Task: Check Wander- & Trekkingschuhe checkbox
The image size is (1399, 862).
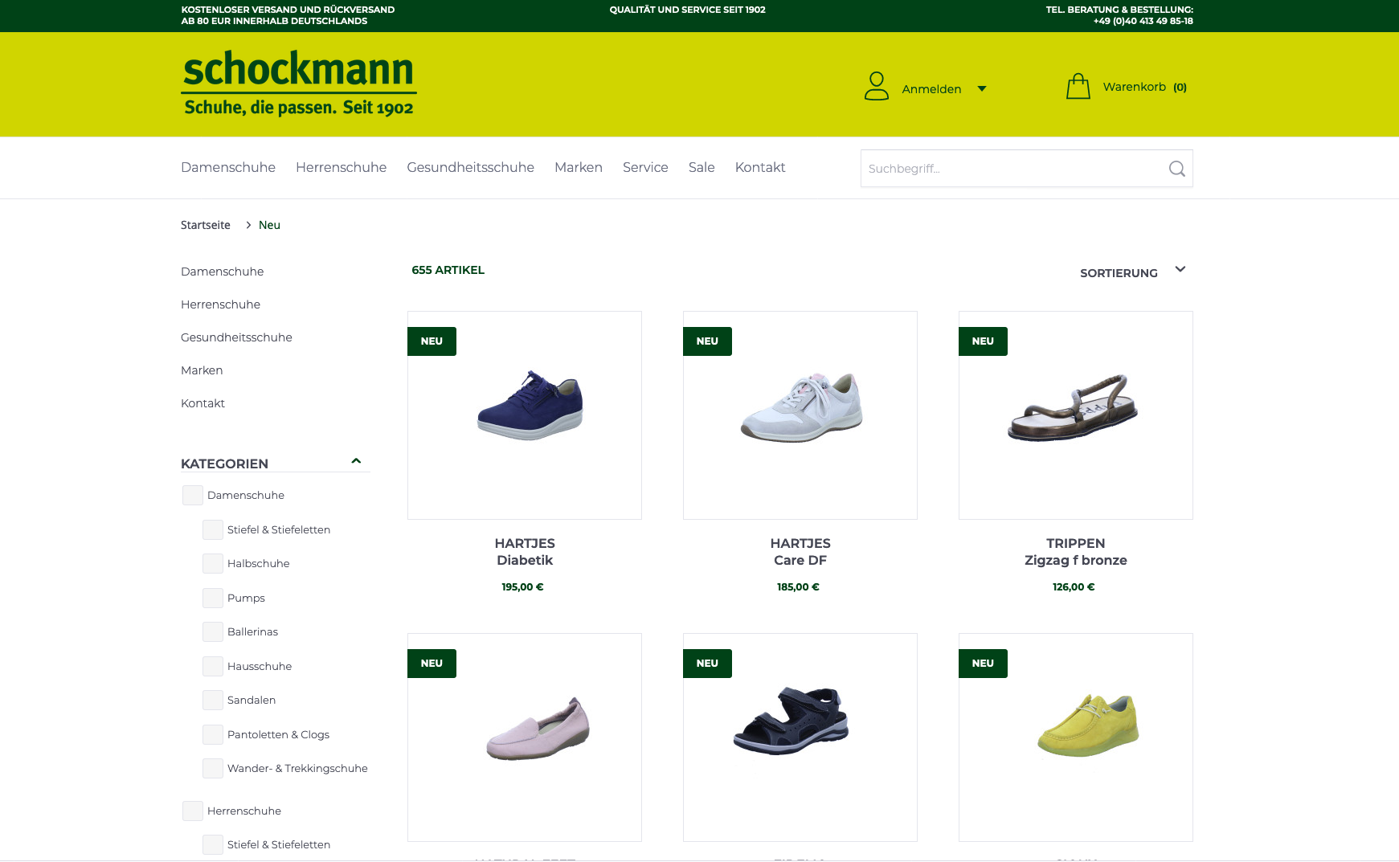Action: coord(213,769)
